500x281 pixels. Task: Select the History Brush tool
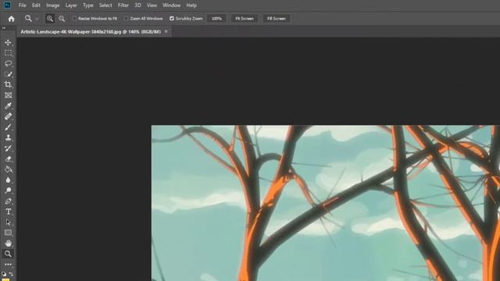pos(8,148)
